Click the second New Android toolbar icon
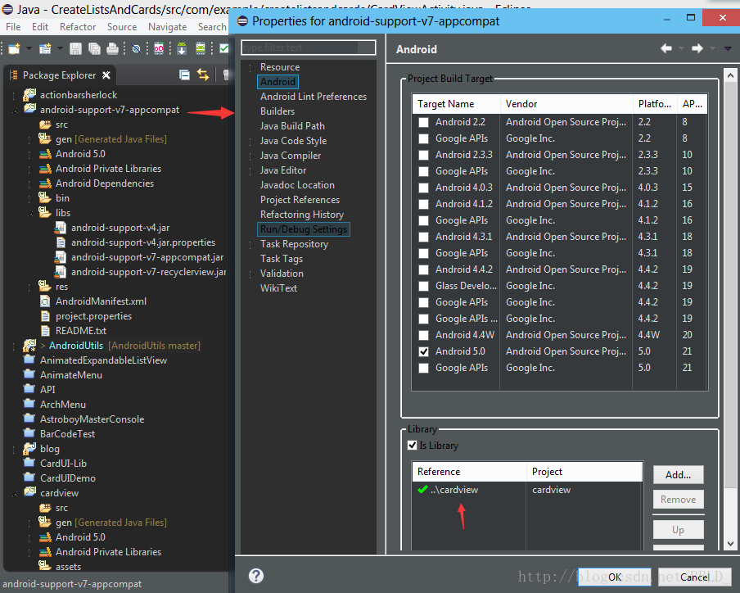The image size is (740, 593). pyautogui.click(x=45, y=48)
